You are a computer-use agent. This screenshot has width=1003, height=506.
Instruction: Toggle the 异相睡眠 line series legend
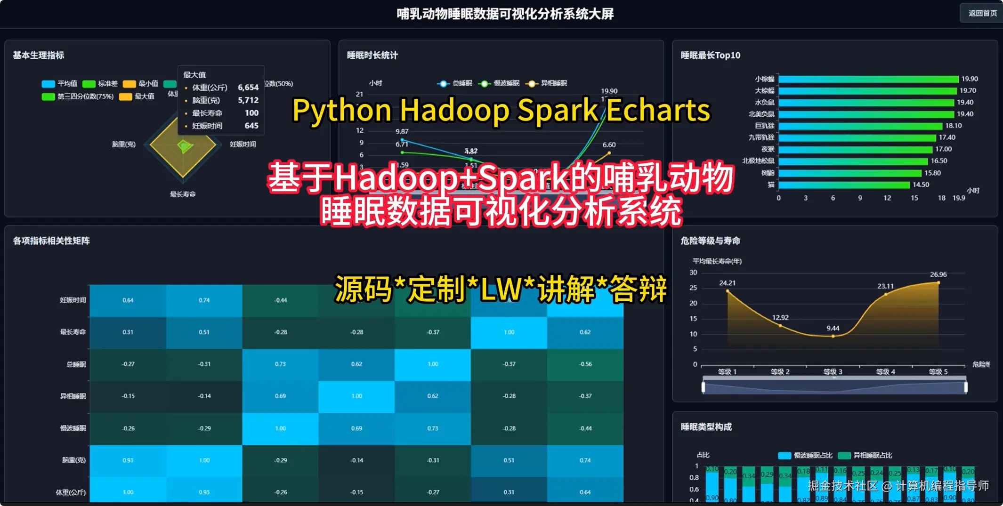pos(546,83)
